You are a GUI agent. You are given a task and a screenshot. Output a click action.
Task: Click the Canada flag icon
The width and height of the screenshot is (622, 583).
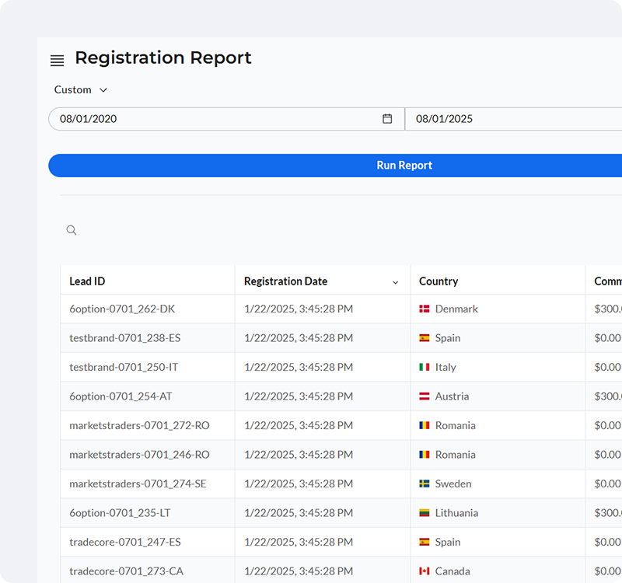[425, 571]
